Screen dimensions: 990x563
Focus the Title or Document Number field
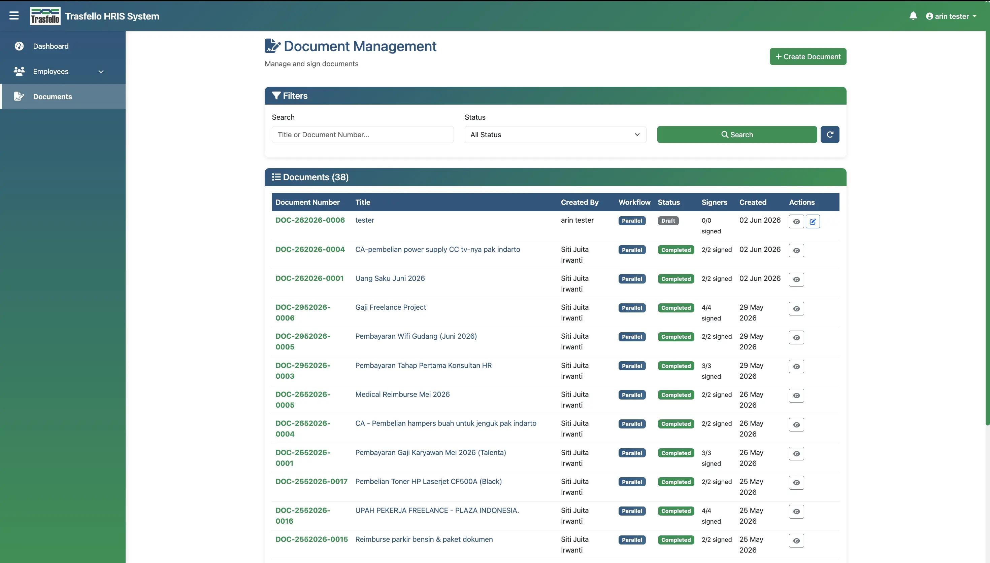click(362, 135)
